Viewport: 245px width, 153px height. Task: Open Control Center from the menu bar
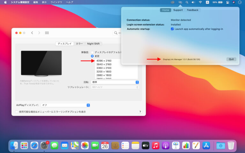[228, 2]
